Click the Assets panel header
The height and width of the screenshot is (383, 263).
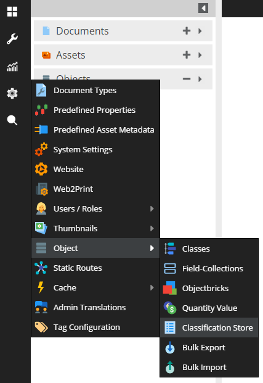pyautogui.click(x=123, y=55)
